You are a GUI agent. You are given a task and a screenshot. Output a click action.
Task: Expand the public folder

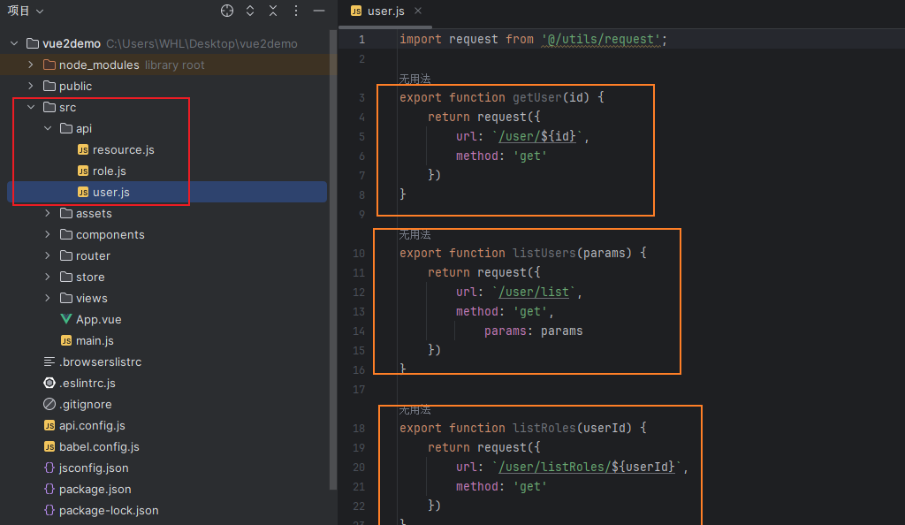31,86
